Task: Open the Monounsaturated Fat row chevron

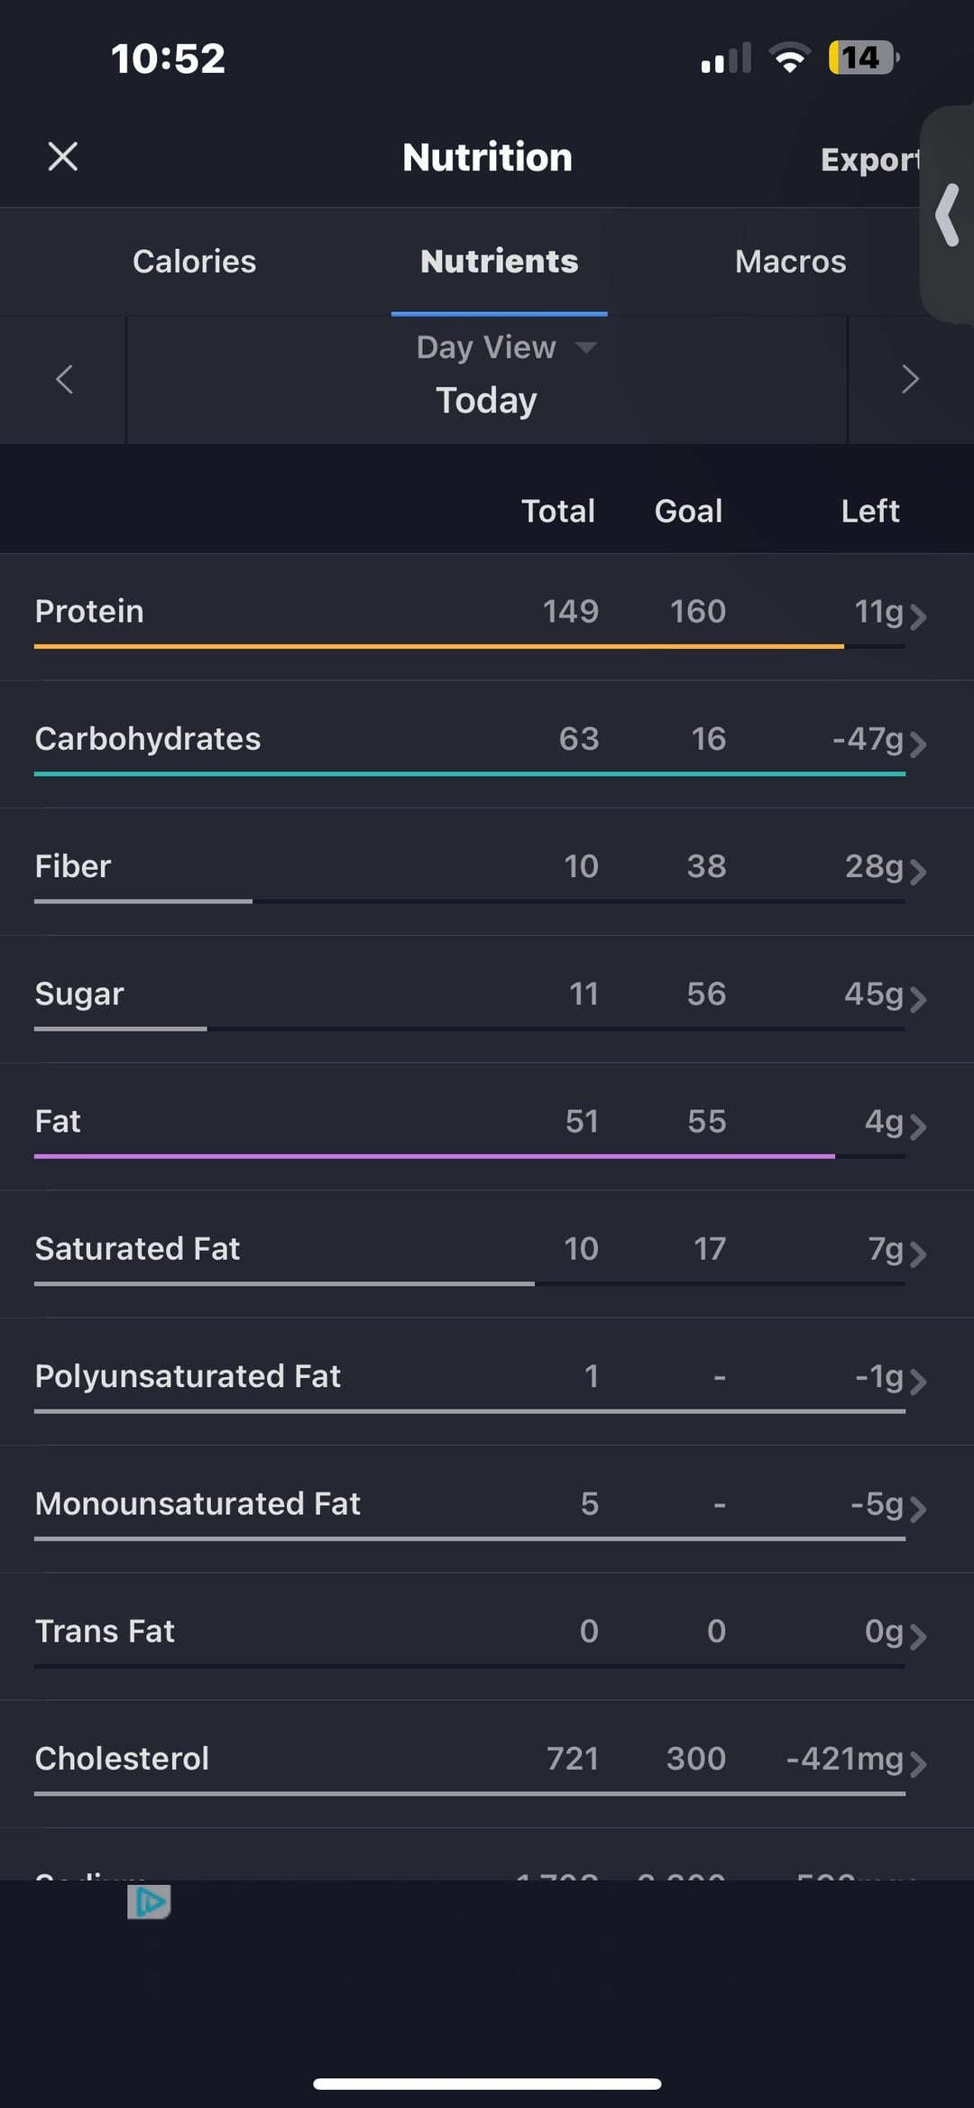Action: 917,1508
